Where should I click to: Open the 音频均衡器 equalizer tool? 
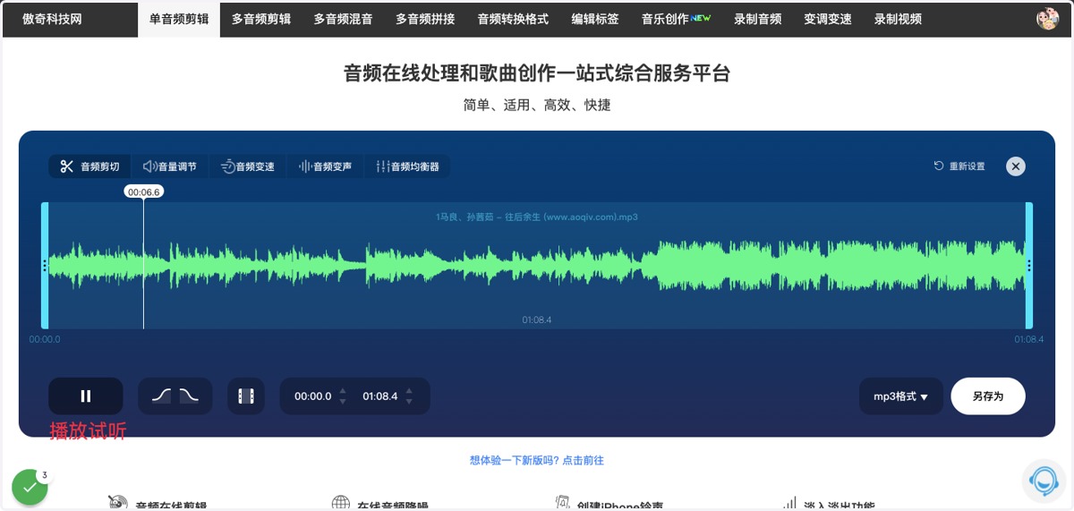point(408,166)
